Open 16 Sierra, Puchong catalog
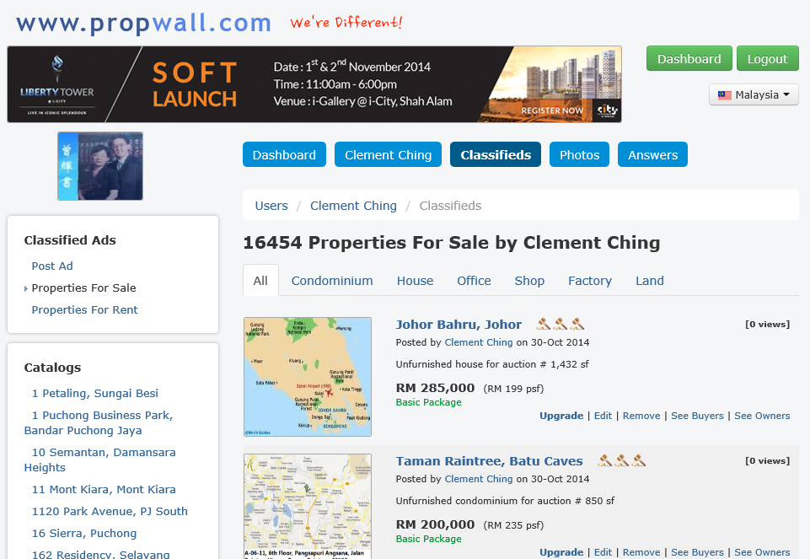This screenshot has width=810, height=559. [84, 533]
